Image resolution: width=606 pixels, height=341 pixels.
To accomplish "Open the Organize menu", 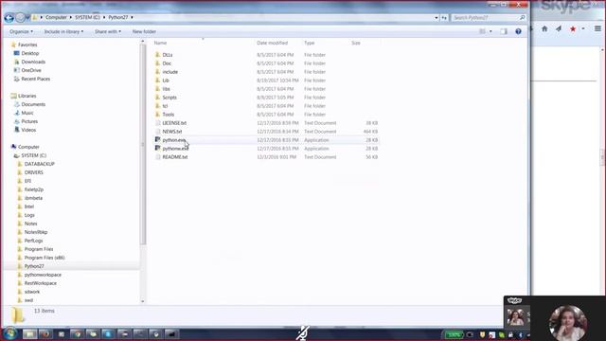I will [21, 31].
